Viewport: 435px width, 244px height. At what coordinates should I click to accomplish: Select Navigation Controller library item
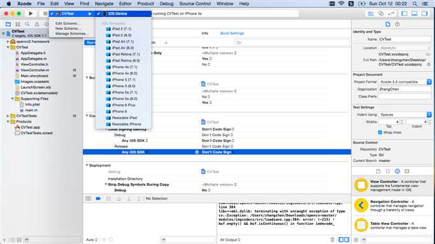pos(393,205)
